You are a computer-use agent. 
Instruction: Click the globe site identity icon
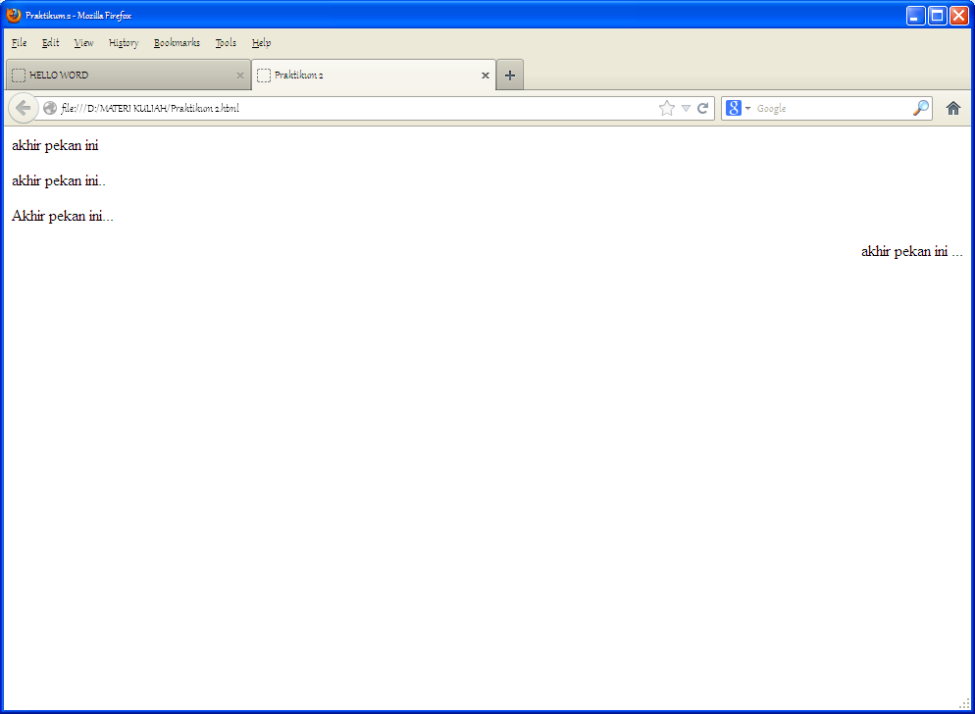[50, 108]
